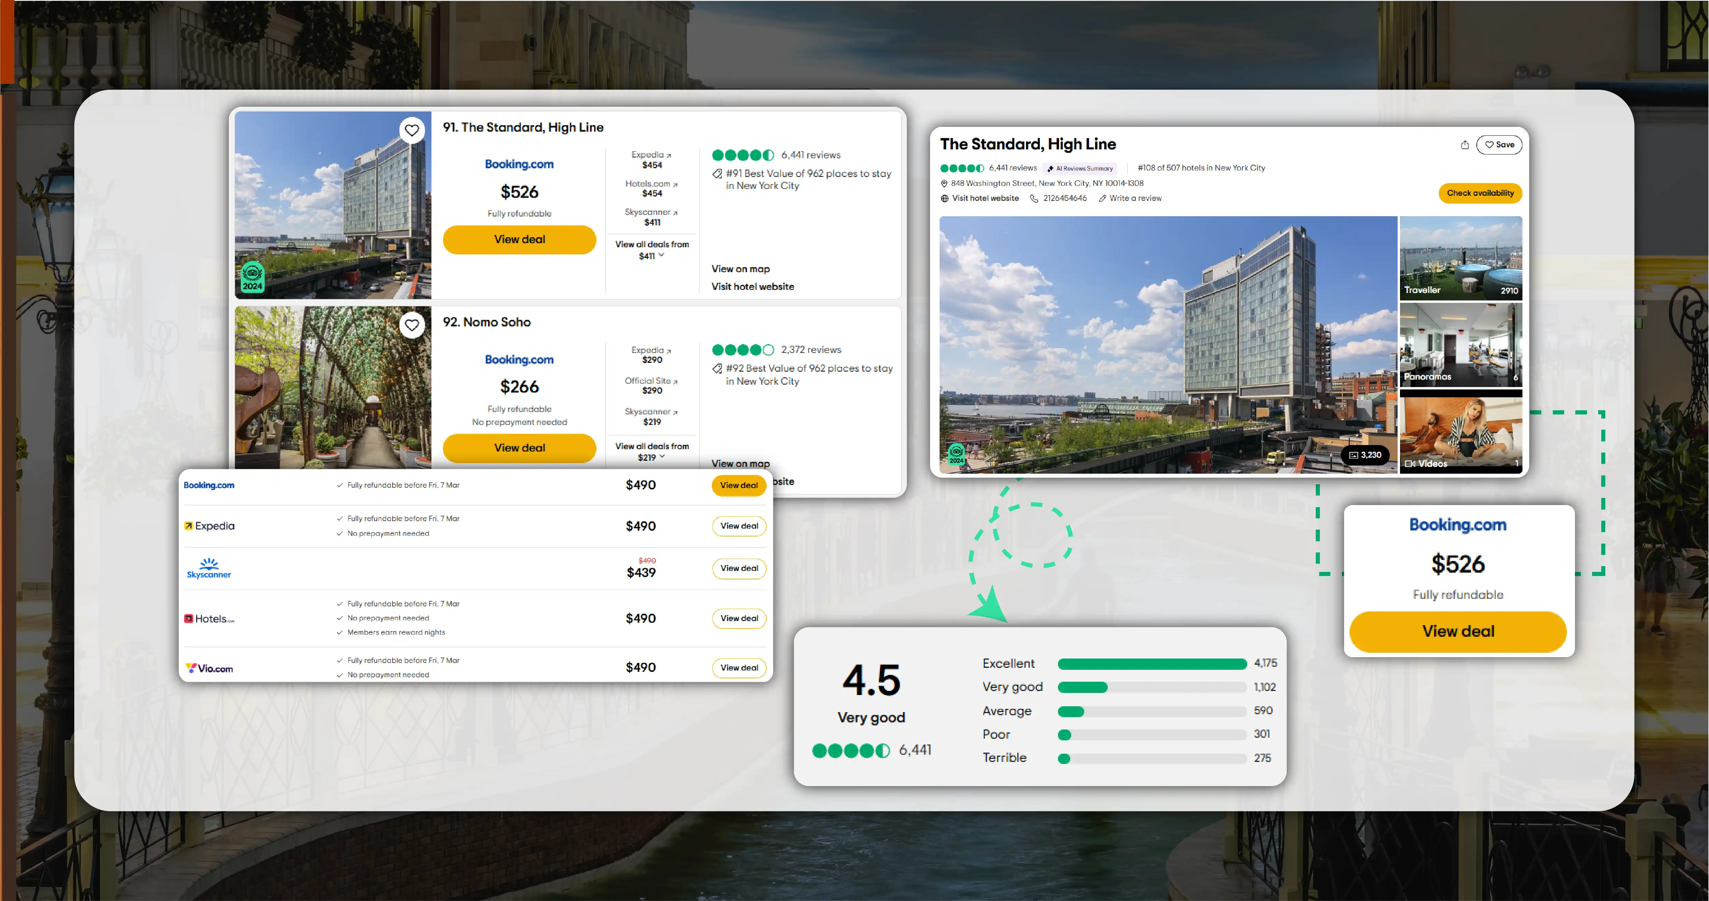Expand View all deals from $219

pyautogui.click(x=651, y=452)
